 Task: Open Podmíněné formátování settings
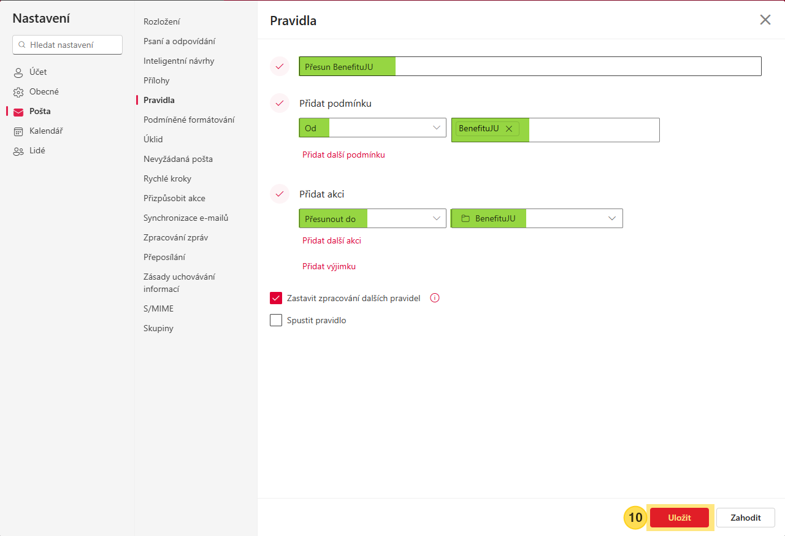tap(189, 120)
